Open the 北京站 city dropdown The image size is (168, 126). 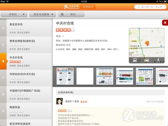88,7
